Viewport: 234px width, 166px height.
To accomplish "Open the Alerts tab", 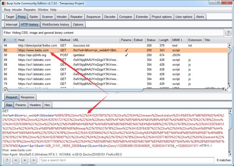I will 200,17.
